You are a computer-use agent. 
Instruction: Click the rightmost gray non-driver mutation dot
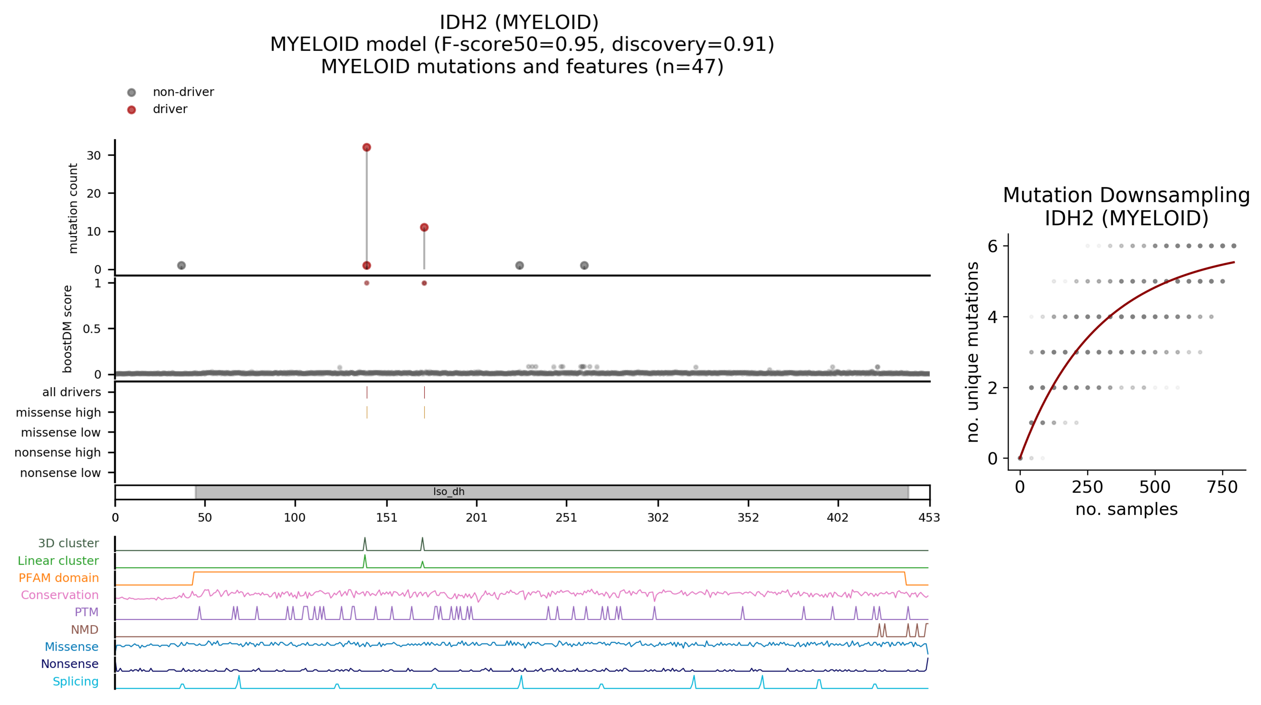click(584, 265)
